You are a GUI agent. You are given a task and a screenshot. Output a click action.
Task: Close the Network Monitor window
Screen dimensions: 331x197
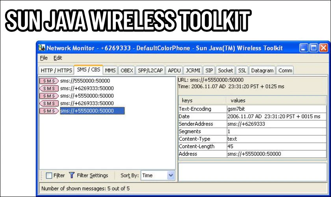tap(324, 48)
